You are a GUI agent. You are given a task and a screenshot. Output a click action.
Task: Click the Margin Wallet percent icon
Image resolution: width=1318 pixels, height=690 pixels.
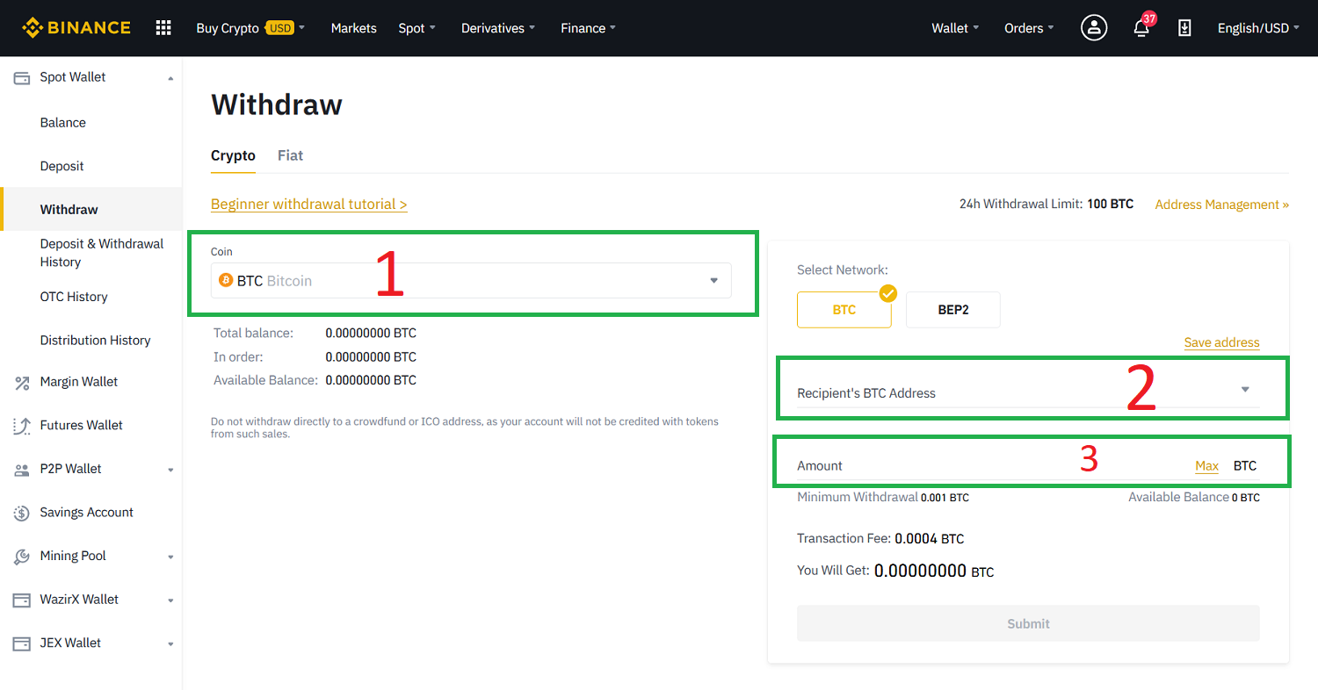(22, 382)
